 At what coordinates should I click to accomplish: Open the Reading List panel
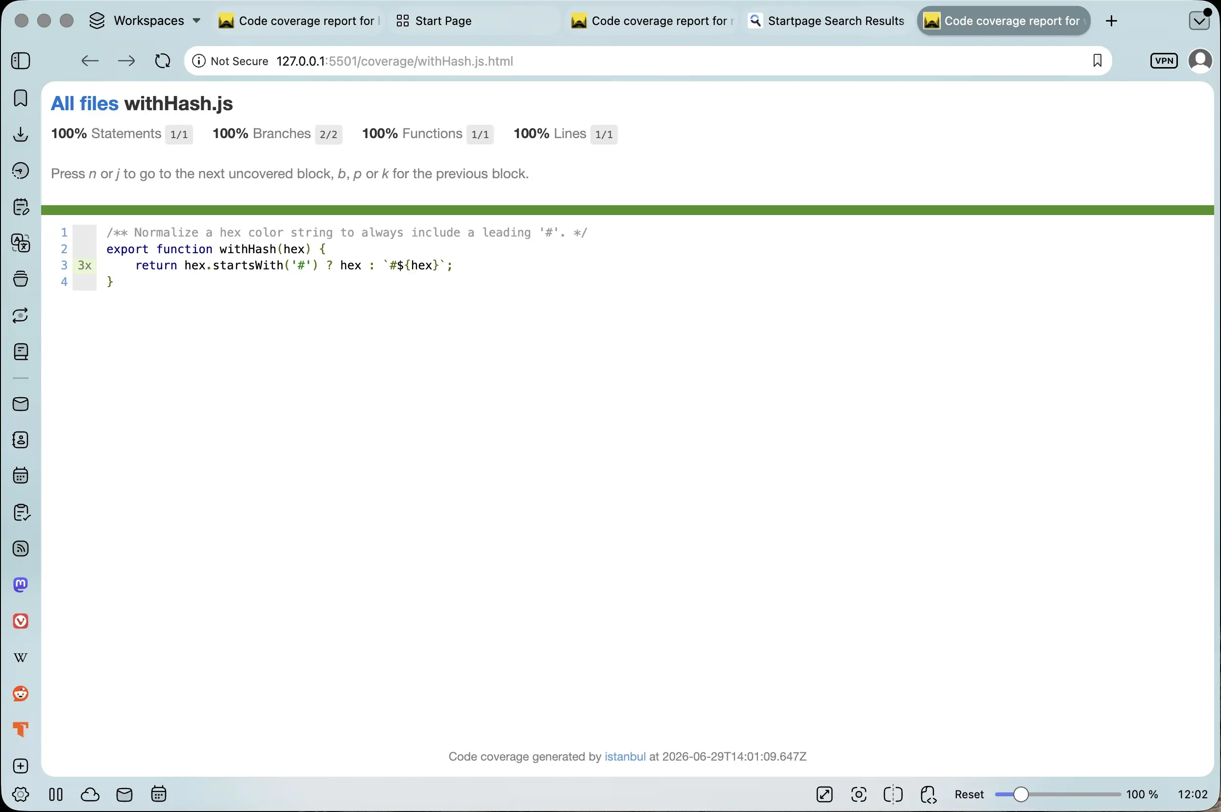pyautogui.click(x=21, y=352)
